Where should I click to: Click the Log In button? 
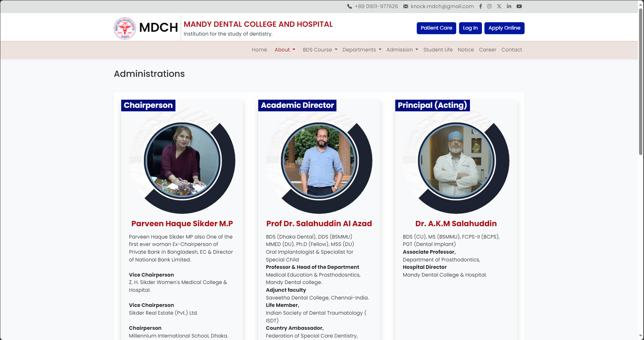point(470,28)
